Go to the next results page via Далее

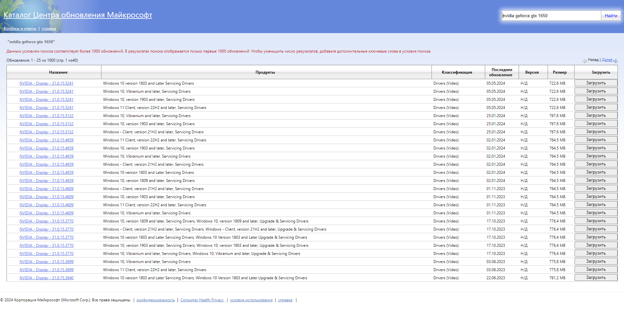607,60
